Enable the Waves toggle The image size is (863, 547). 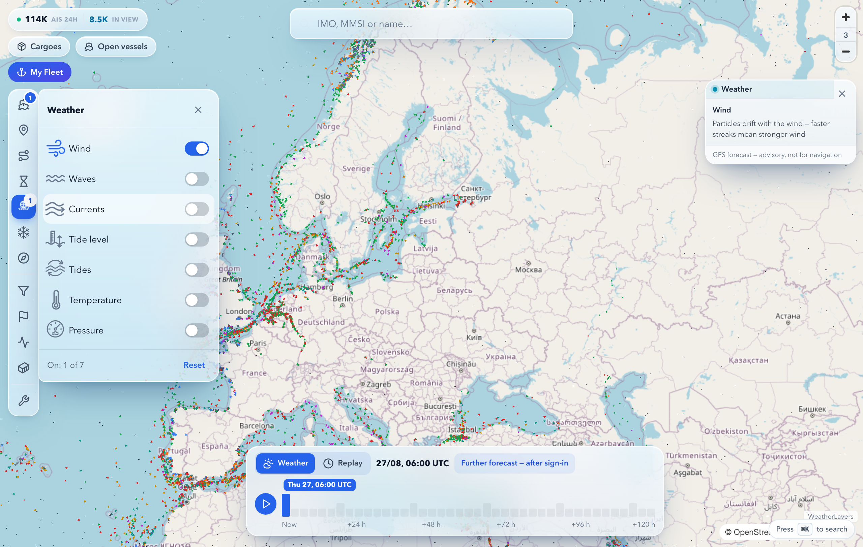pos(197,179)
